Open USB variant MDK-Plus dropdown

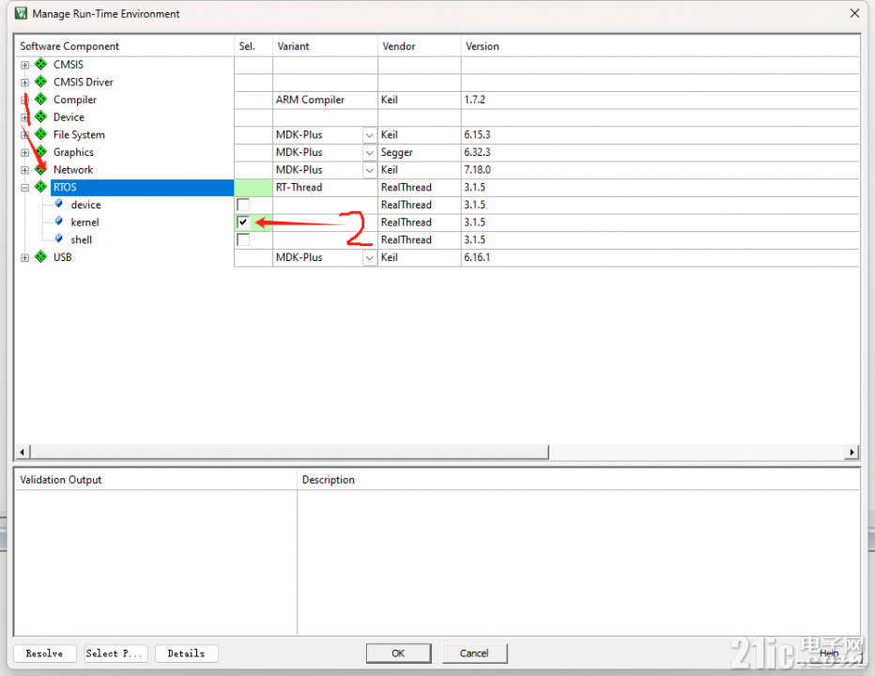369,257
